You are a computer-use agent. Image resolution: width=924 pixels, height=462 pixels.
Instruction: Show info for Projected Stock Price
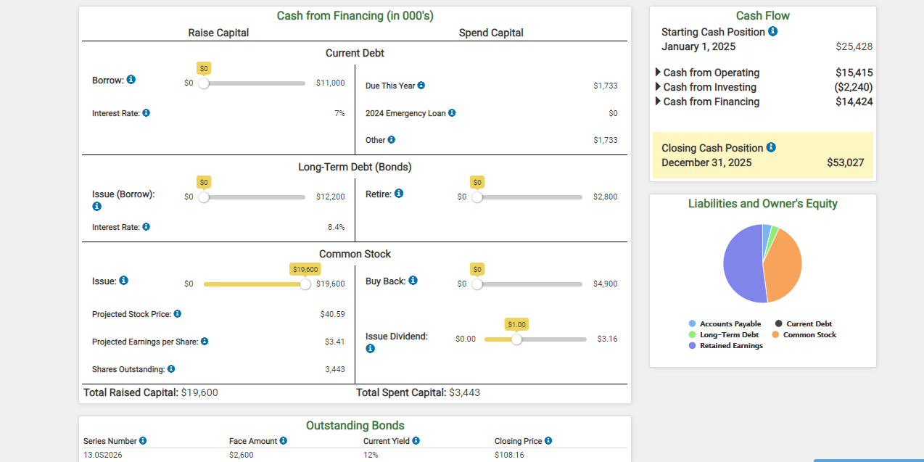(178, 314)
